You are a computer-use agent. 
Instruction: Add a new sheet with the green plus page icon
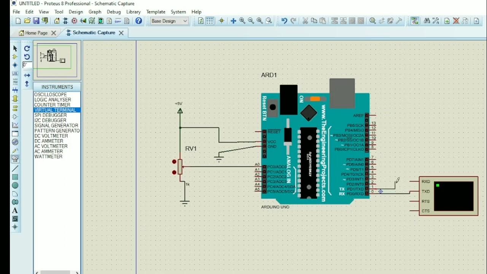(x=447, y=21)
